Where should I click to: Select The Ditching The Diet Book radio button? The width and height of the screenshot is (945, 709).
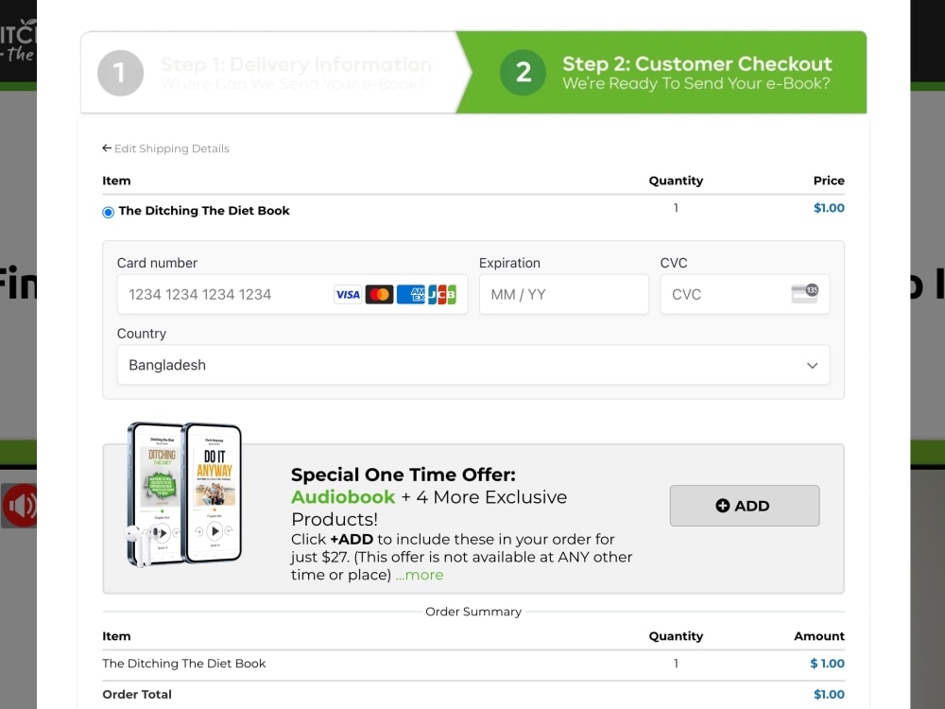click(x=108, y=212)
